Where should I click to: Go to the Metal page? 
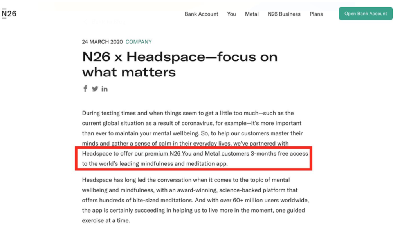point(252,14)
